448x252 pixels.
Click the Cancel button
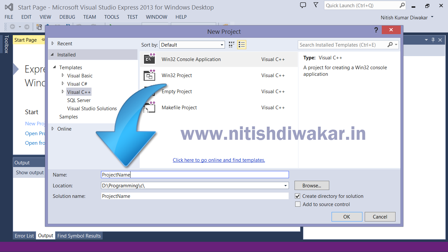380,217
